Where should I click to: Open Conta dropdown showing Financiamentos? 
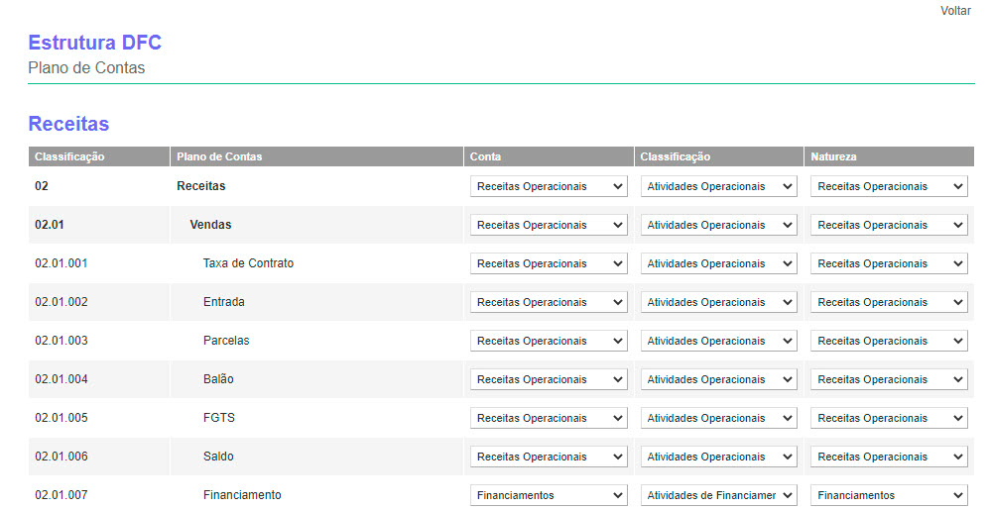point(549,495)
